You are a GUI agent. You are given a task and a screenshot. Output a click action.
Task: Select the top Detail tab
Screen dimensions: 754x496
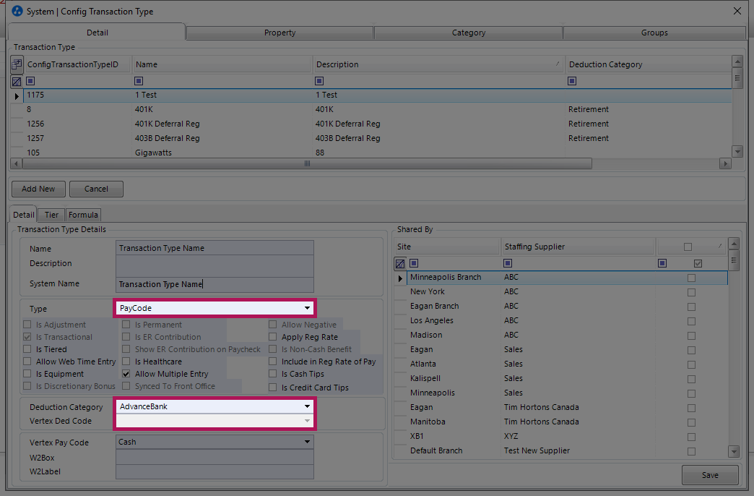pyautogui.click(x=97, y=33)
